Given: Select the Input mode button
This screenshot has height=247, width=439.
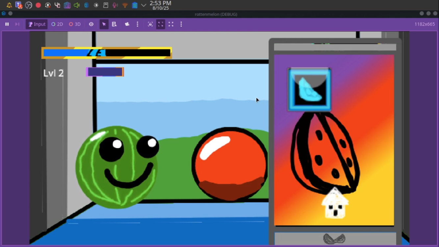Looking at the screenshot, I should click(x=37, y=24).
